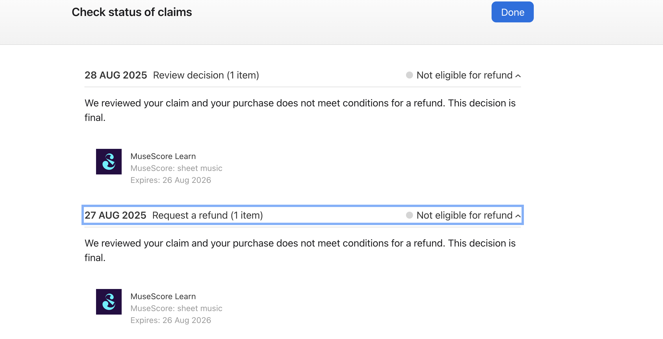
Task: Select the 28 AUG 2025 Review decision header
Action: coord(303,75)
